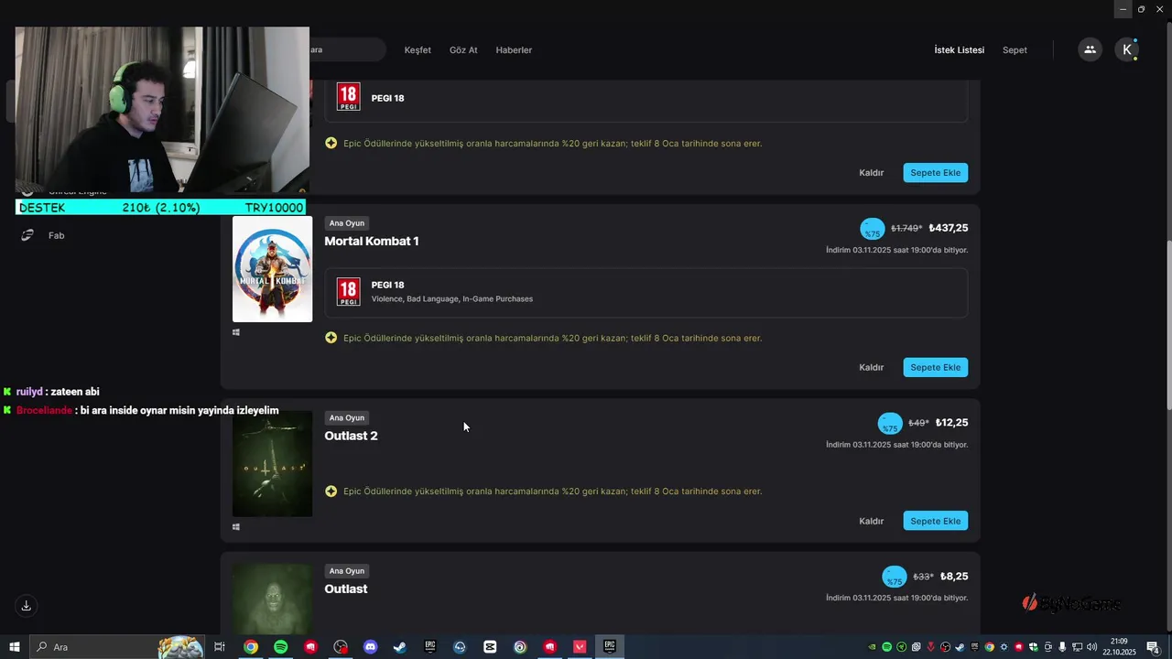Click the Windows platform icon below Outlast 2 cover
The height and width of the screenshot is (659, 1172).
click(x=236, y=527)
